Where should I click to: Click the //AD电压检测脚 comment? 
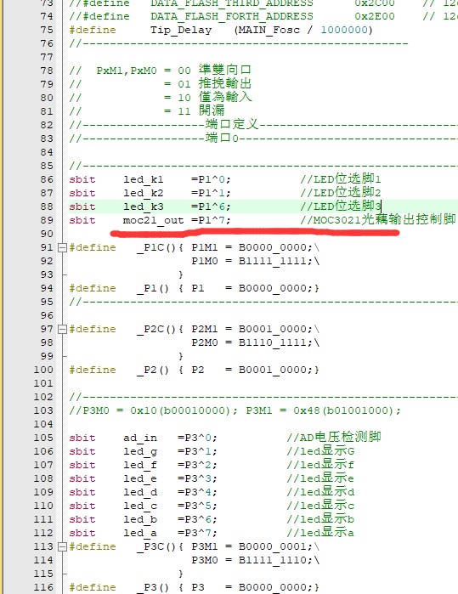[x=334, y=438]
